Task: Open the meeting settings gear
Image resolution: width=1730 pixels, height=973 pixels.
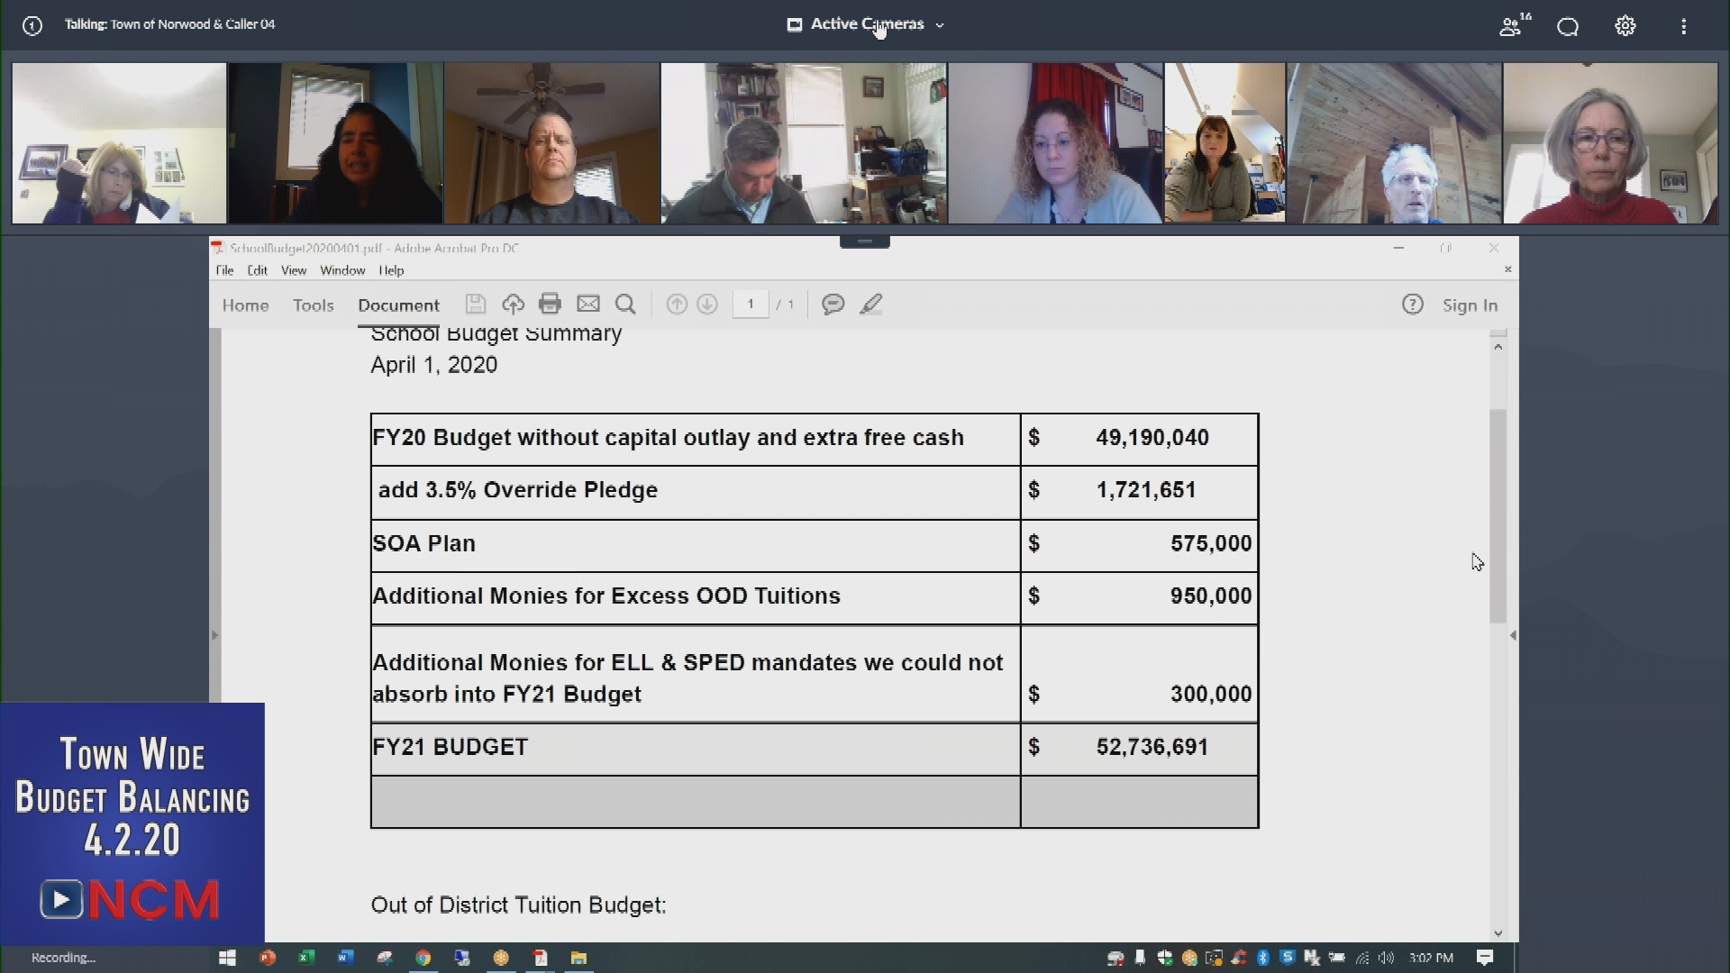Action: click(1625, 26)
